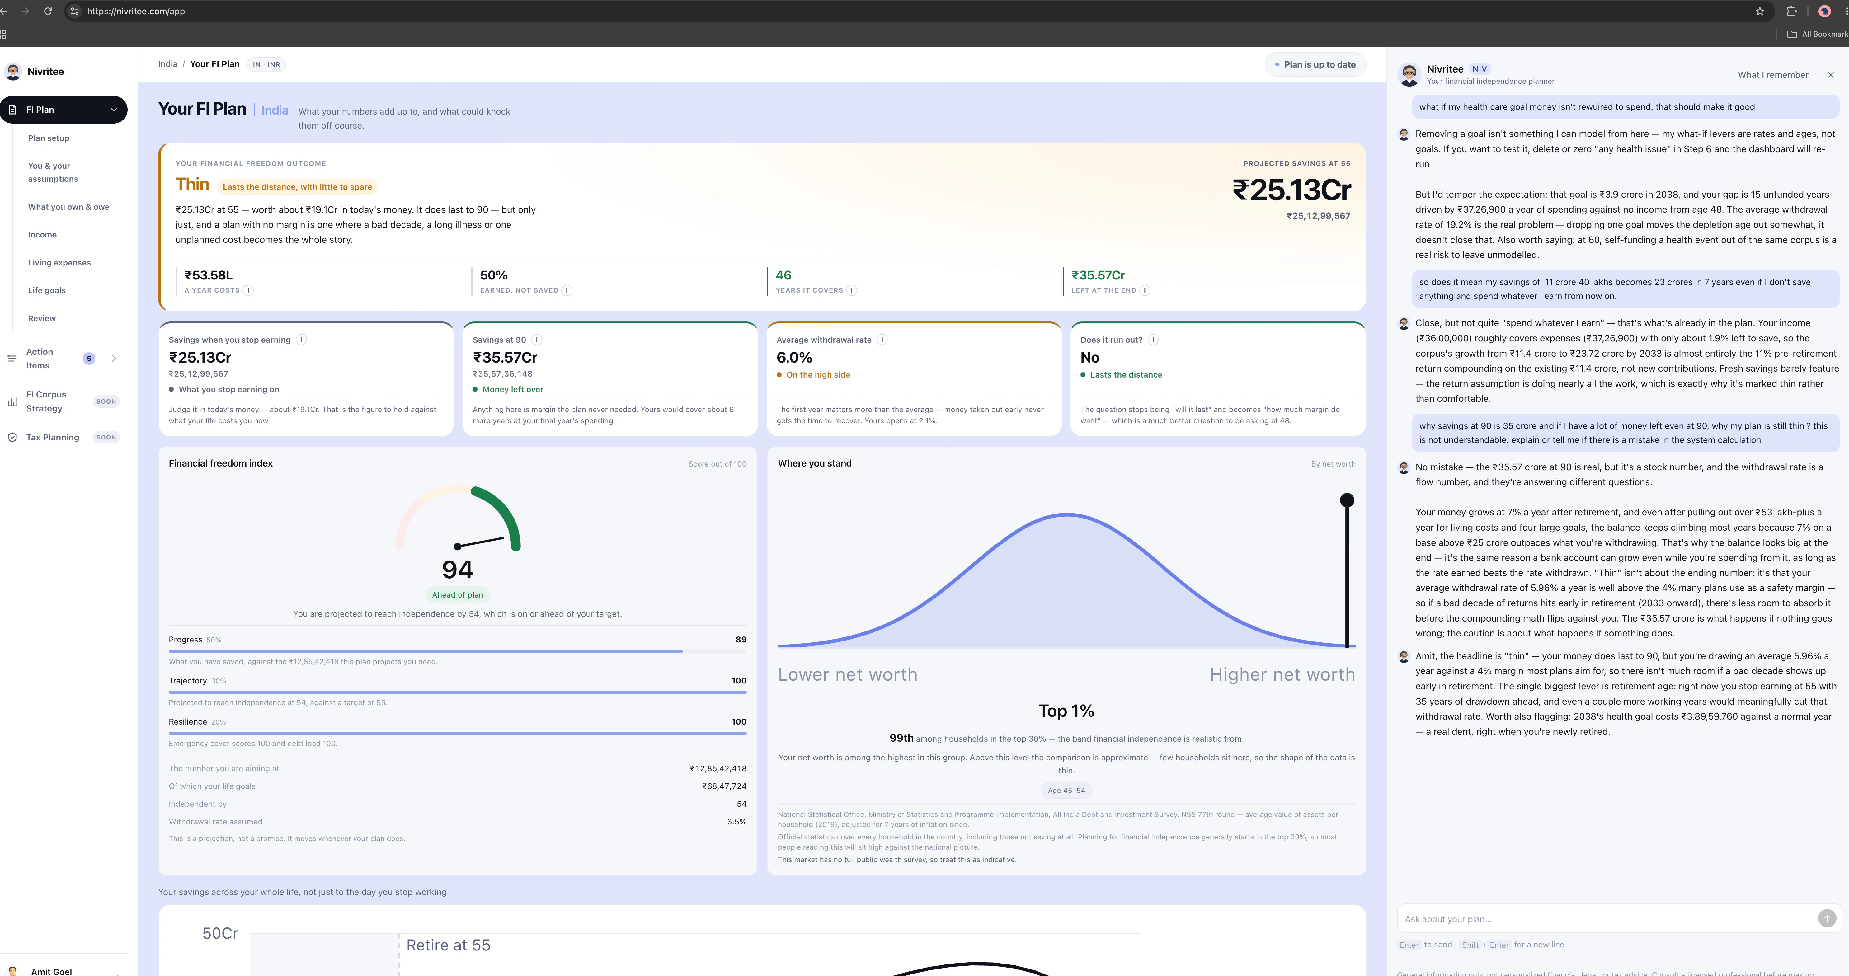Open the Amit Goel account menu
This screenshot has width=1849, height=976.
[63, 971]
